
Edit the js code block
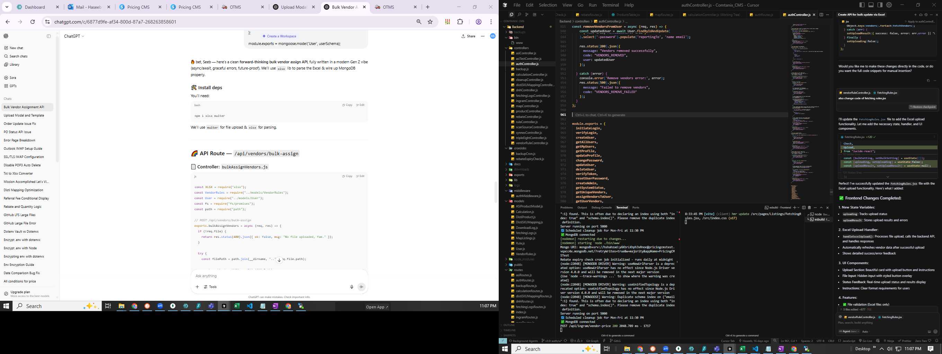click(x=361, y=176)
